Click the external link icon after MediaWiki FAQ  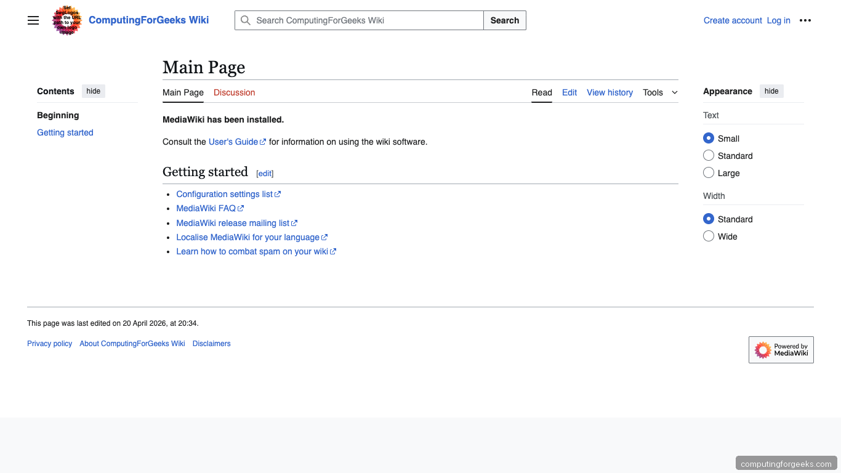242,208
